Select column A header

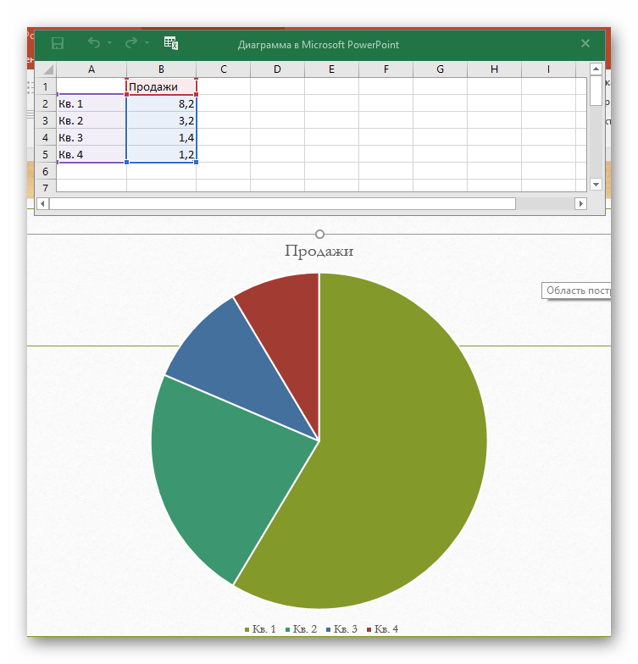92,69
